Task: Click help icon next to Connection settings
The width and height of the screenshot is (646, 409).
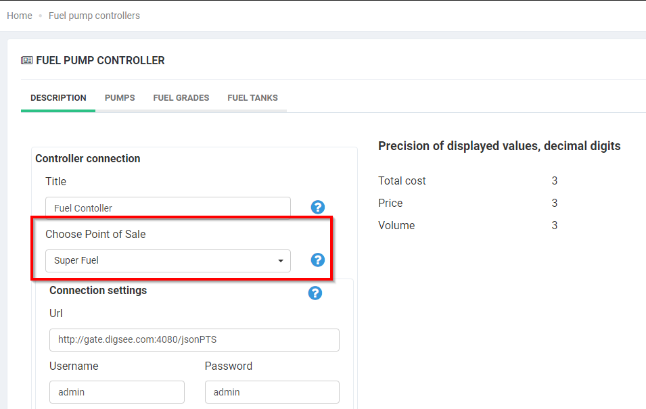Action: pos(315,293)
